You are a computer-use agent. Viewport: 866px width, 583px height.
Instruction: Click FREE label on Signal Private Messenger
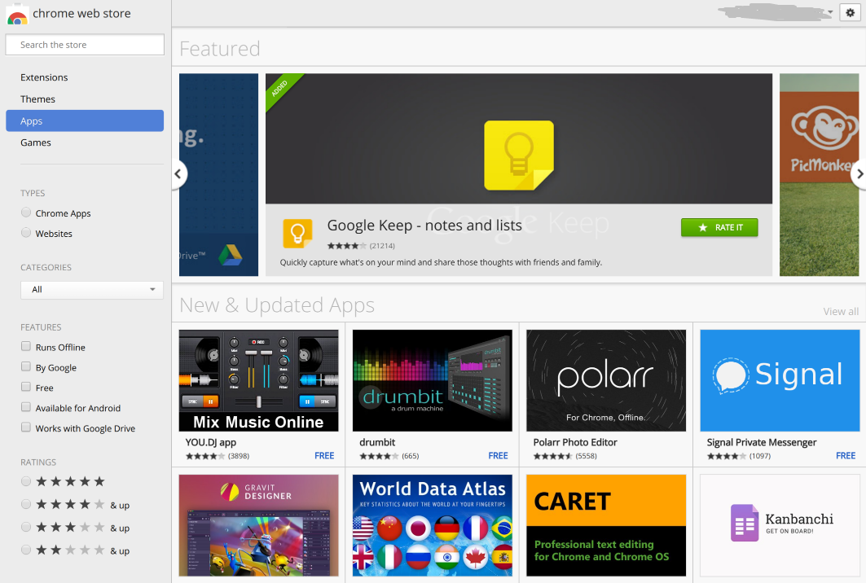coord(846,455)
